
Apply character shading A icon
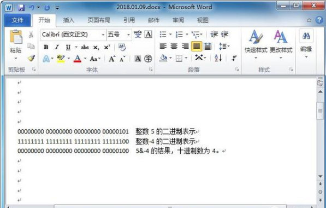(x=138, y=59)
